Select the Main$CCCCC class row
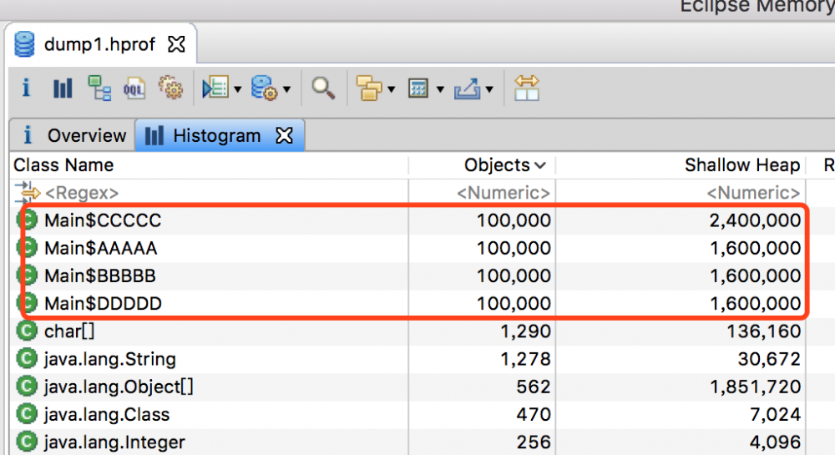The height and width of the screenshot is (455, 835). (x=407, y=220)
